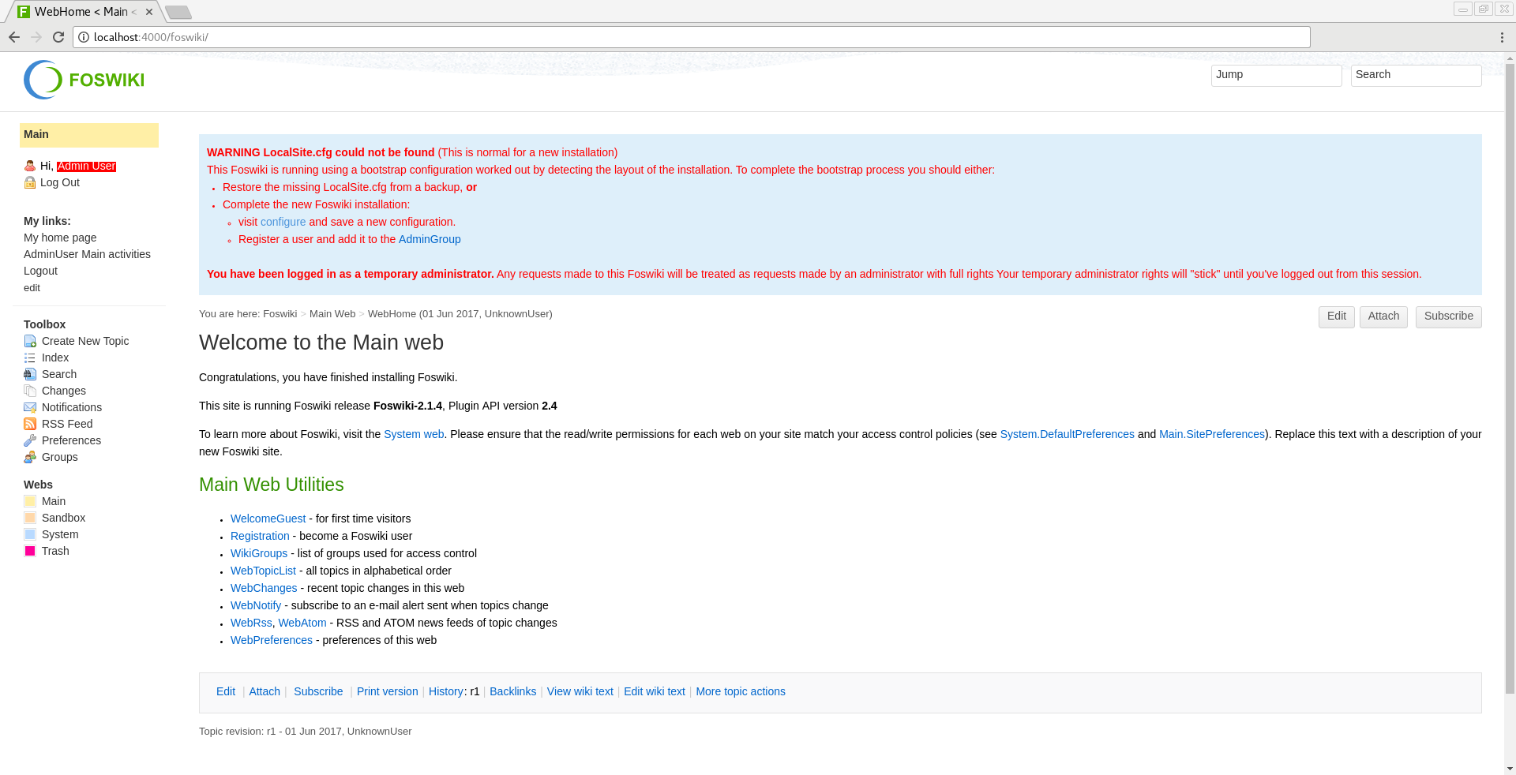The height and width of the screenshot is (775, 1516).
Task: Open the configure link
Action: click(x=283, y=222)
